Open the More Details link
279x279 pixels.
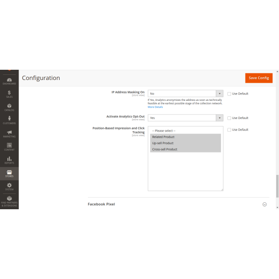pyautogui.click(x=155, y=107)
